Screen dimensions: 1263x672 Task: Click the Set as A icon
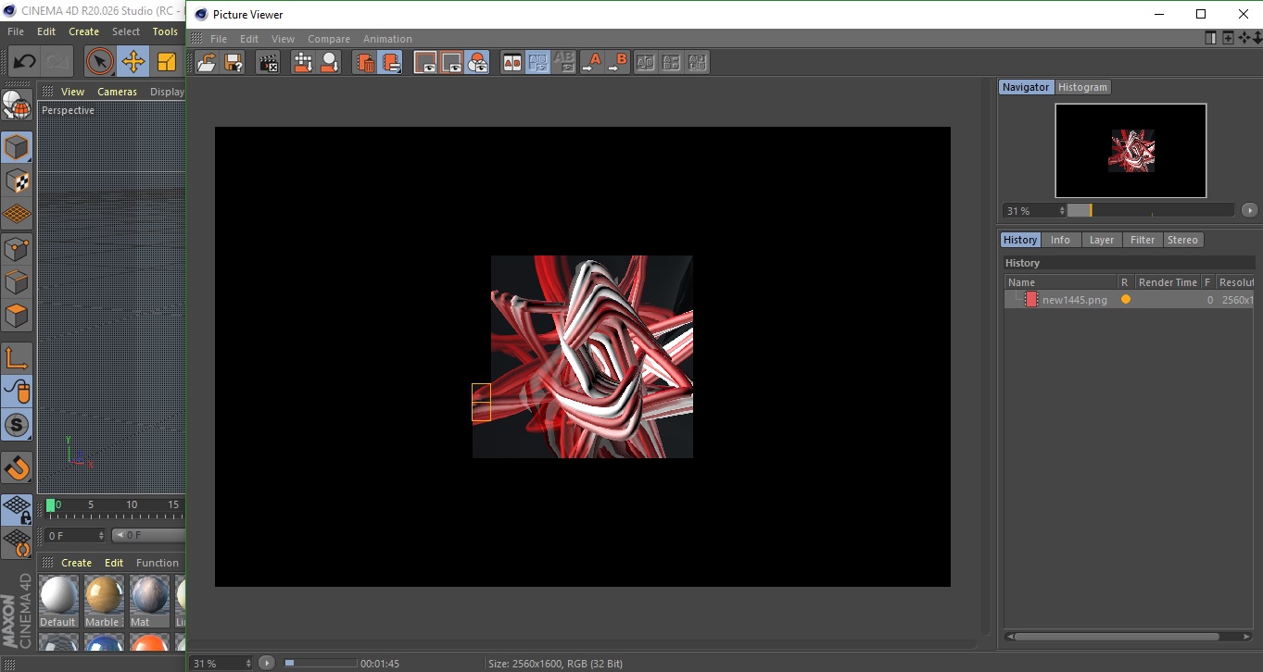[591, 62]
